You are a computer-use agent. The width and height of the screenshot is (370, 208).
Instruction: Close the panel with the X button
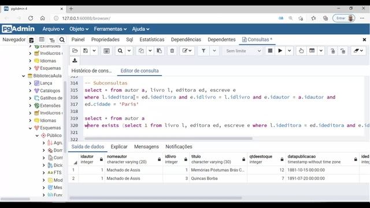click(x=364, y=40)
